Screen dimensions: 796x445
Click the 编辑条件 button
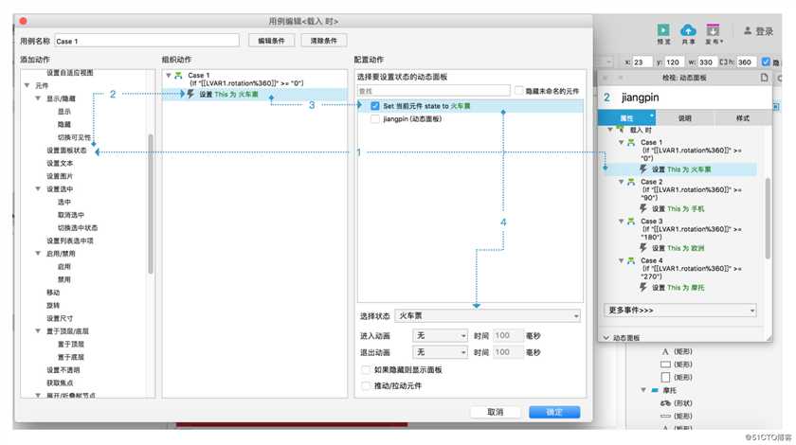[x=272, y=41]
